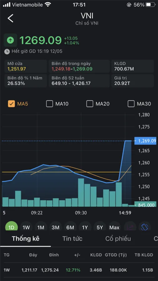The image size is (158, 281).
Task: Tap the clock icon near trading time
Action: [7, 52]
